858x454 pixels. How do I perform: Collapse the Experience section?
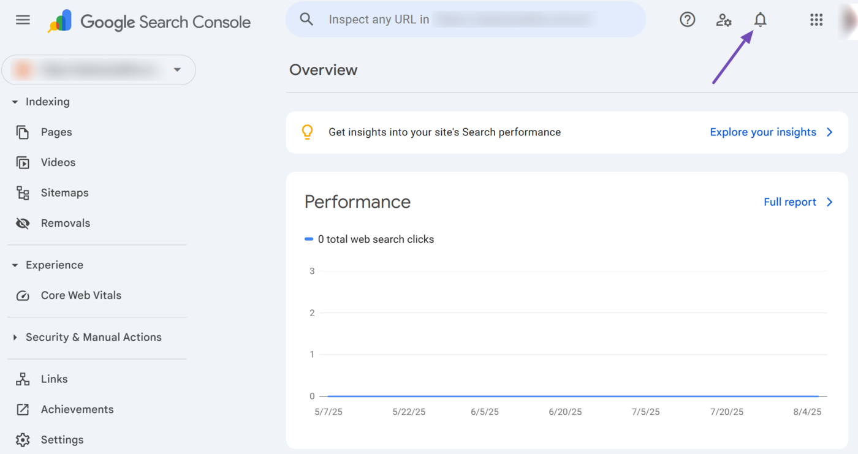pos(15,265)
